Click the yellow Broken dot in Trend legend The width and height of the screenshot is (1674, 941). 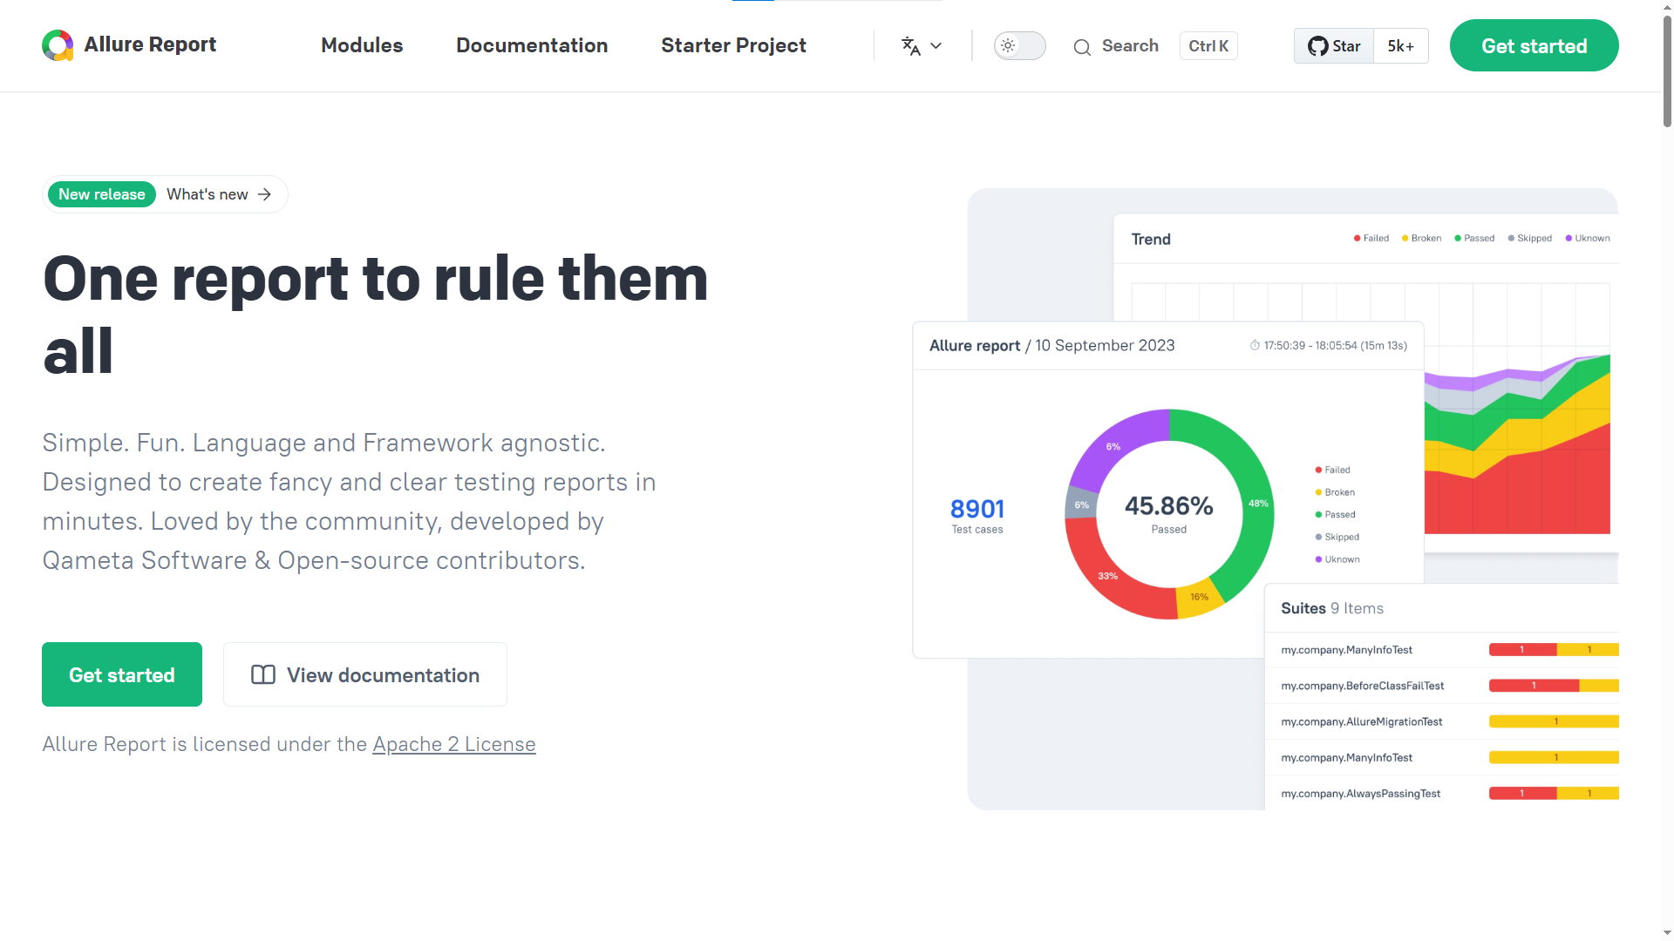point(1405,238)
